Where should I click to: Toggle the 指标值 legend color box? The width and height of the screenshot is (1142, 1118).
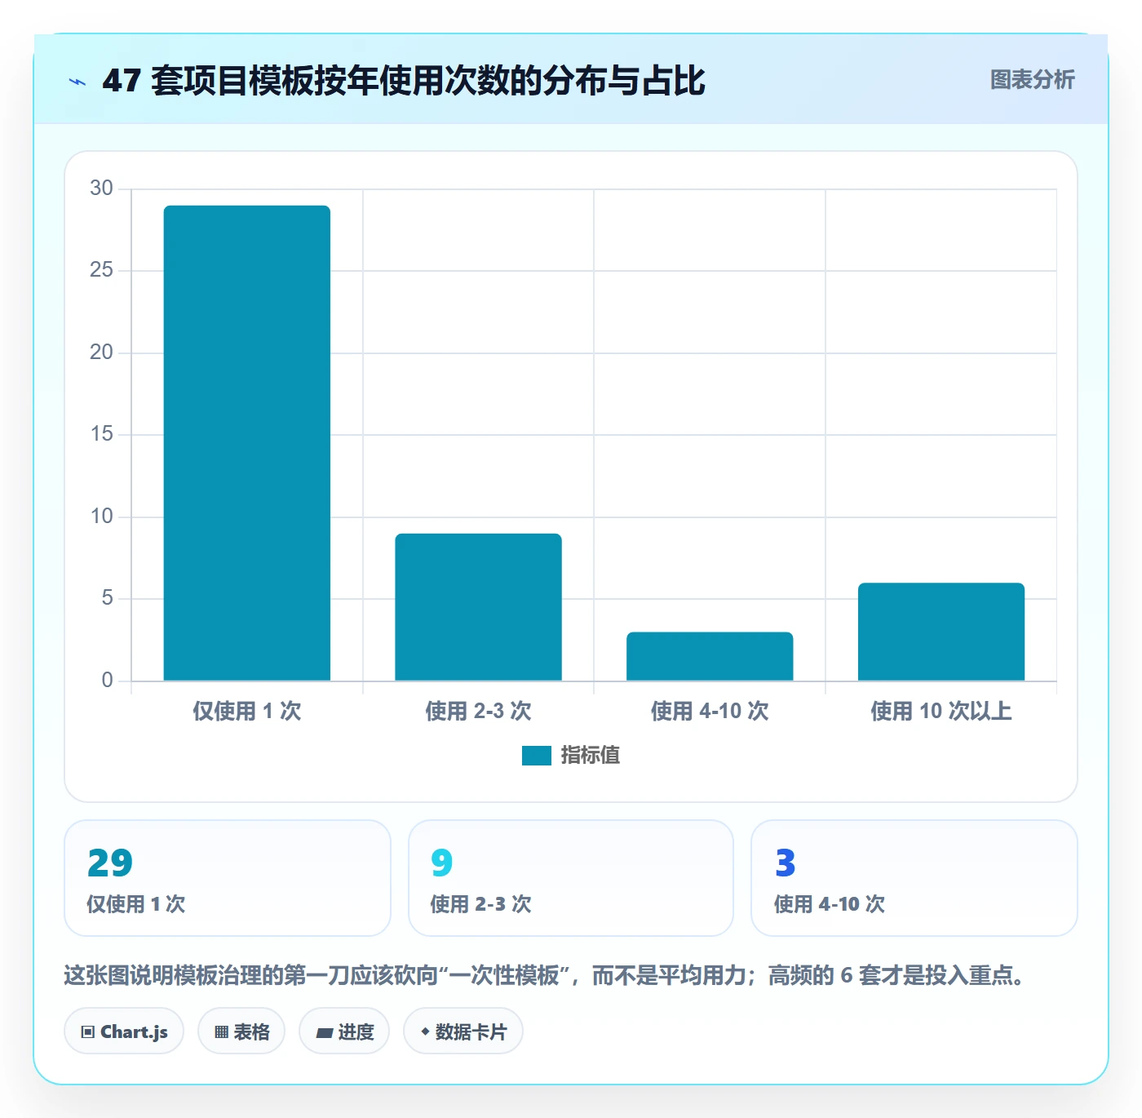537,756
